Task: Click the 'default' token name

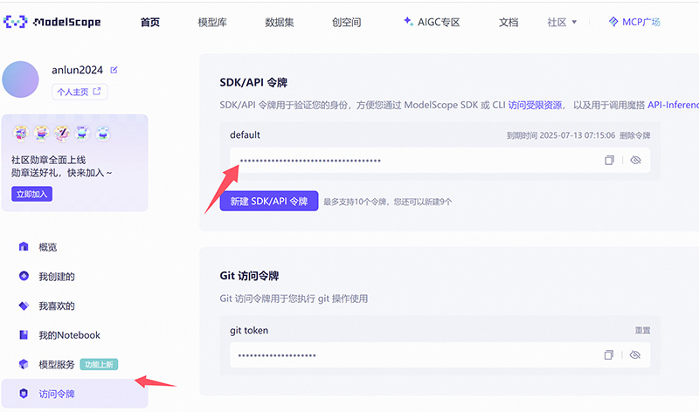Action: pos(245,135)
